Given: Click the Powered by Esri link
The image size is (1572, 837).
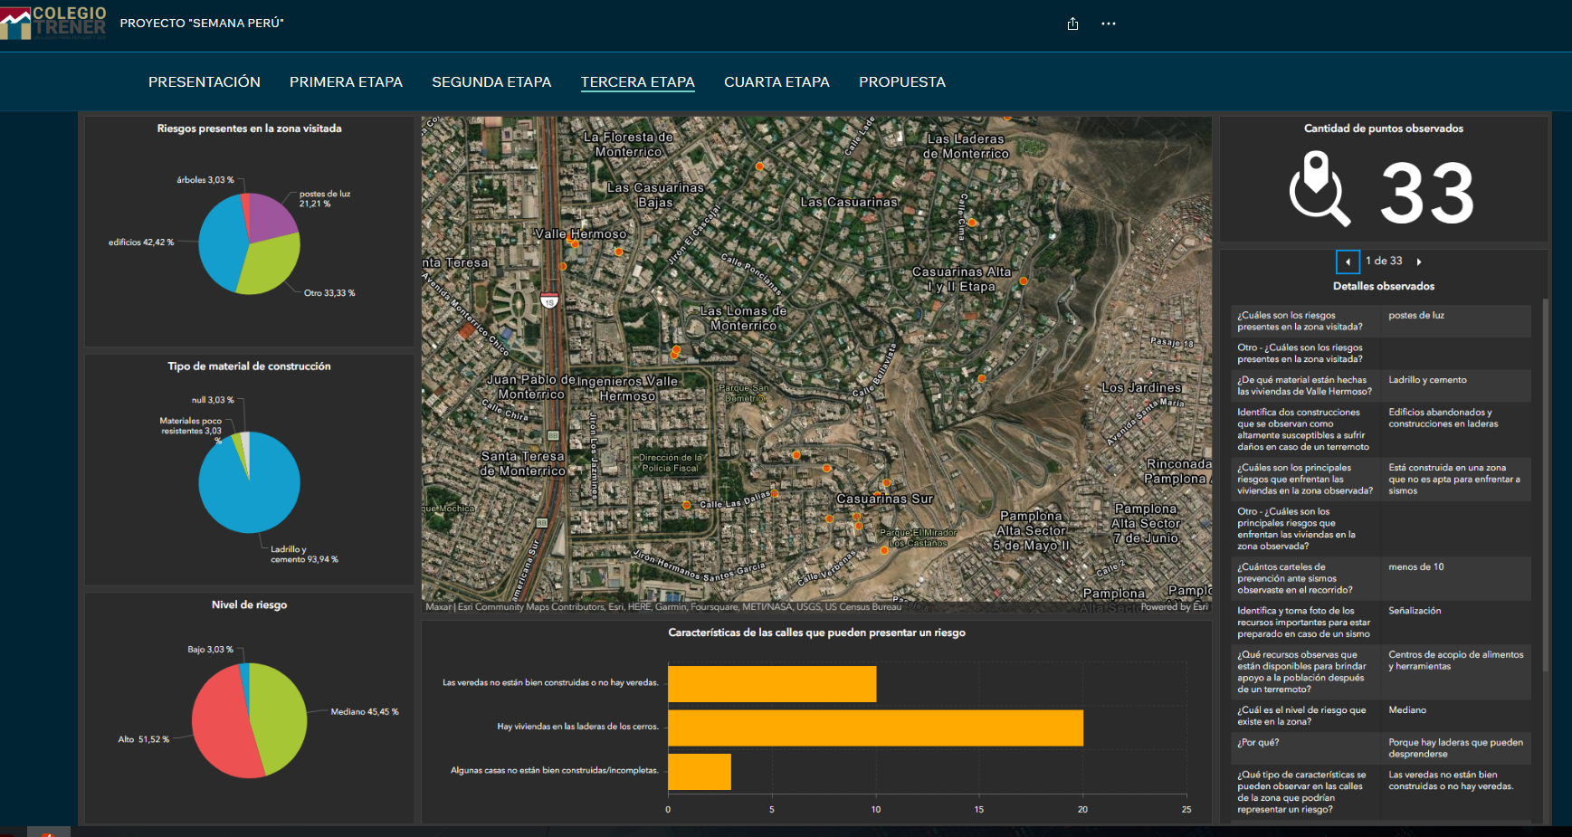Looking at the screenshot, I should [x=1174, y=607].
